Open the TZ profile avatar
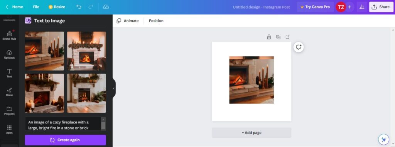This screenshot has width=395, height=147. (x=341, y=7)
